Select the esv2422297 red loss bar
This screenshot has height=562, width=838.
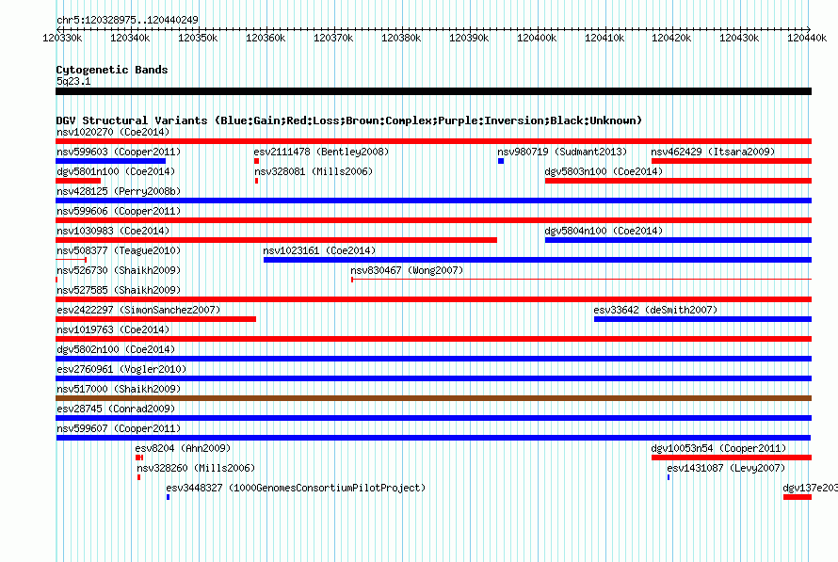(x=156, y=319)
